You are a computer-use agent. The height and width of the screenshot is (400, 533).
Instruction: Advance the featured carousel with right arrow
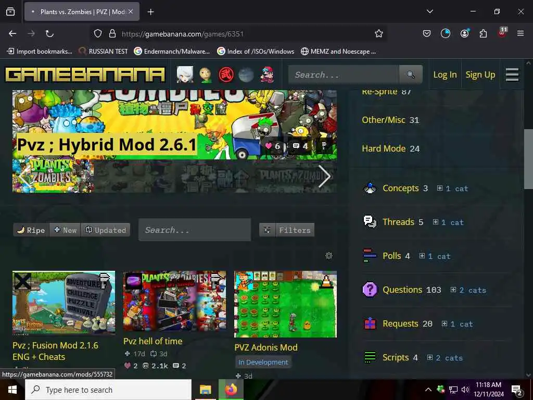[325, 176]
